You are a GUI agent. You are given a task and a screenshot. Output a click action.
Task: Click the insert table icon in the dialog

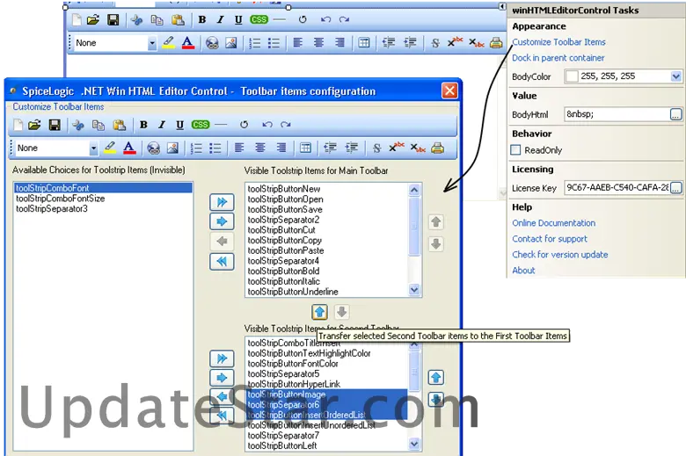coord(305,148)
